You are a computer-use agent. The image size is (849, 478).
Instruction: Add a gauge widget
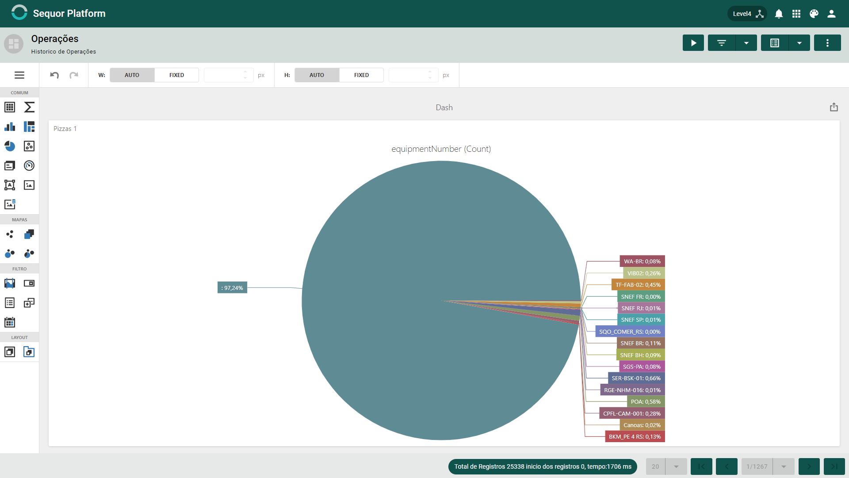[29, 166]
